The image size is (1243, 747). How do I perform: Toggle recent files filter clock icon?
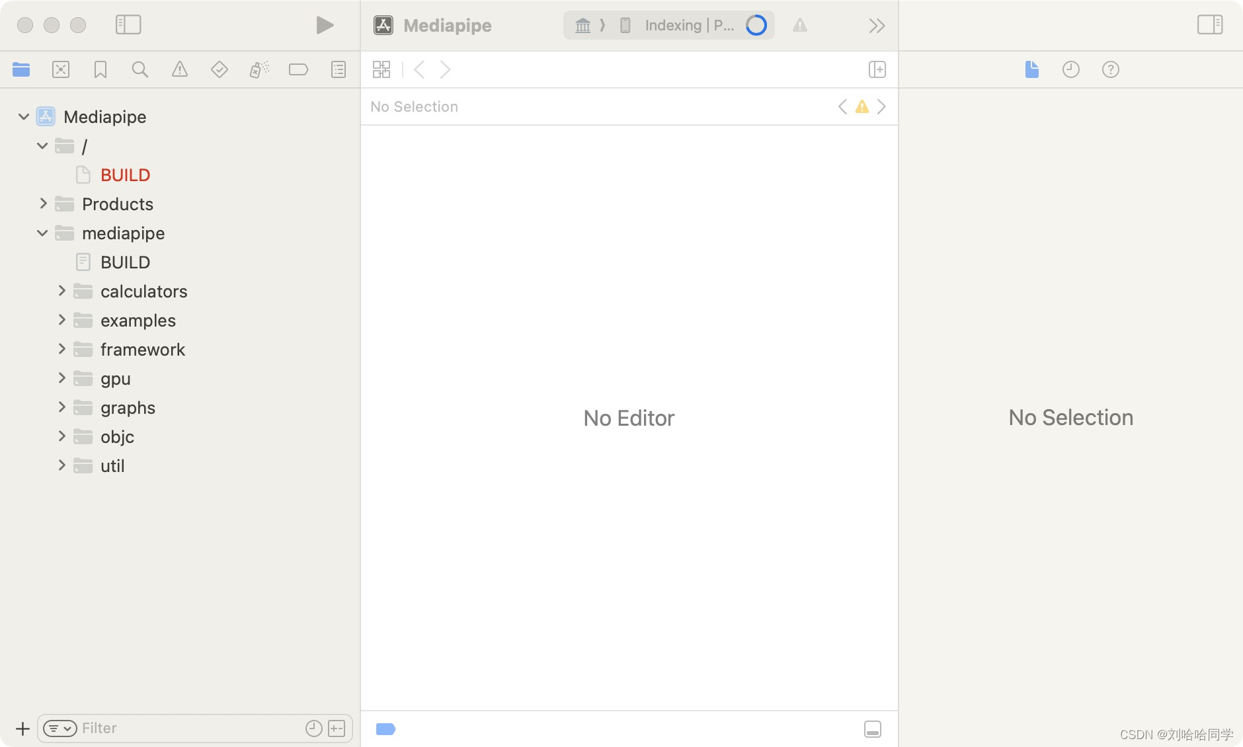[314, 728]
